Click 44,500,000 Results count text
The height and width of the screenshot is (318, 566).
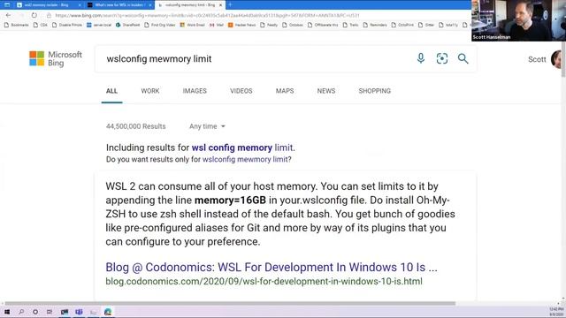coord(135,126)
